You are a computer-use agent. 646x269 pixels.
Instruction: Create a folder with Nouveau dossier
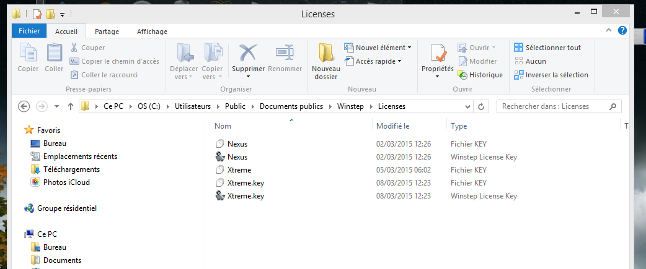(x=325, y=61)
